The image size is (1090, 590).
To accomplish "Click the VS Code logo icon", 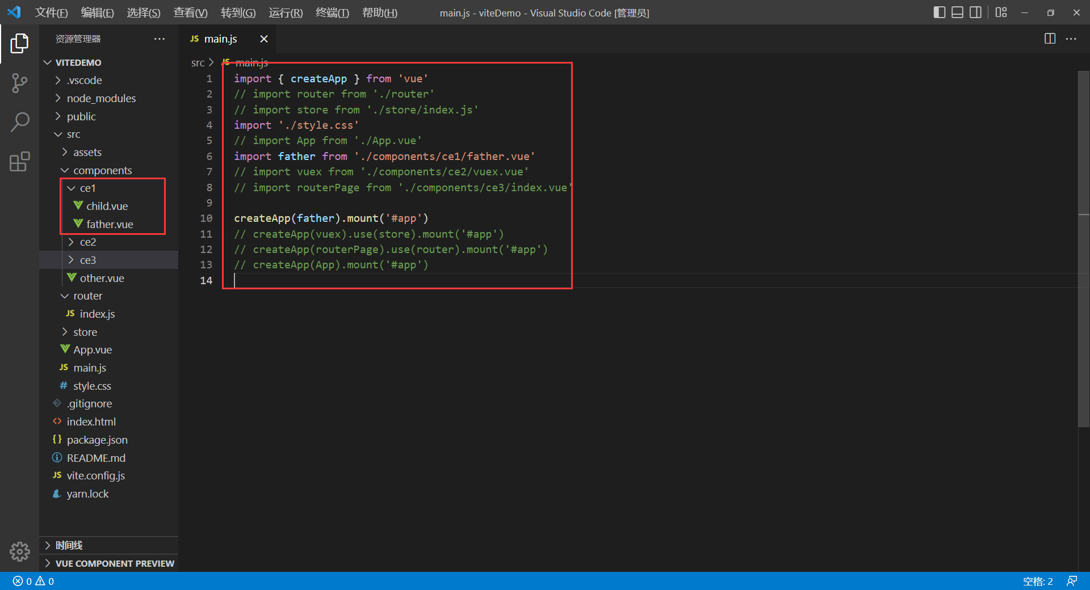I will pos(14,12).
